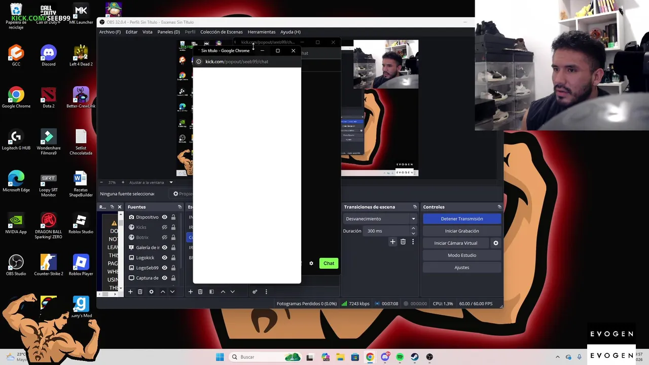Image resolution: width=649 pixels, height=365 pixels.
Task: Open audio mixer three-dot menu
Action: (266, 291)
